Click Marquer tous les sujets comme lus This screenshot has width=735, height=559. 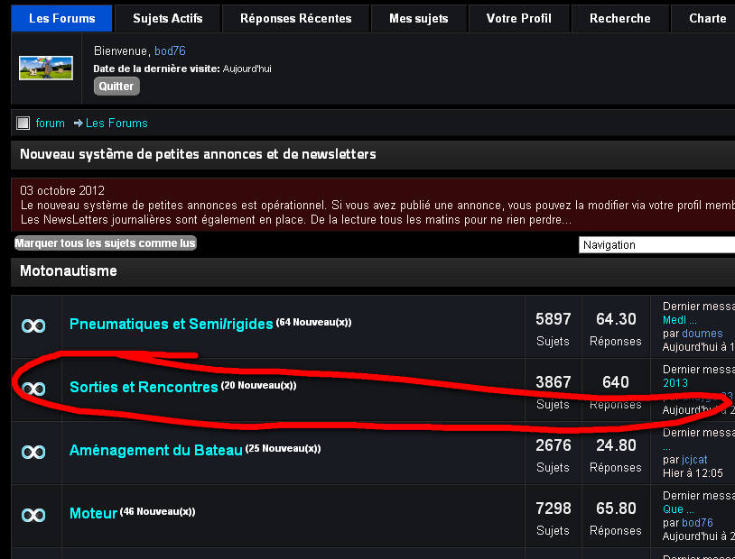(106, 243)
